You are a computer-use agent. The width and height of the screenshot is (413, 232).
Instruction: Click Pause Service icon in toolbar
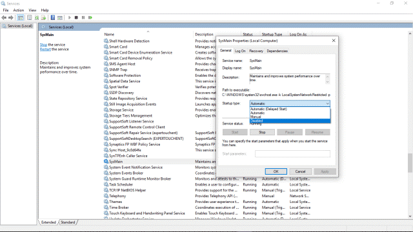point(83,17)
